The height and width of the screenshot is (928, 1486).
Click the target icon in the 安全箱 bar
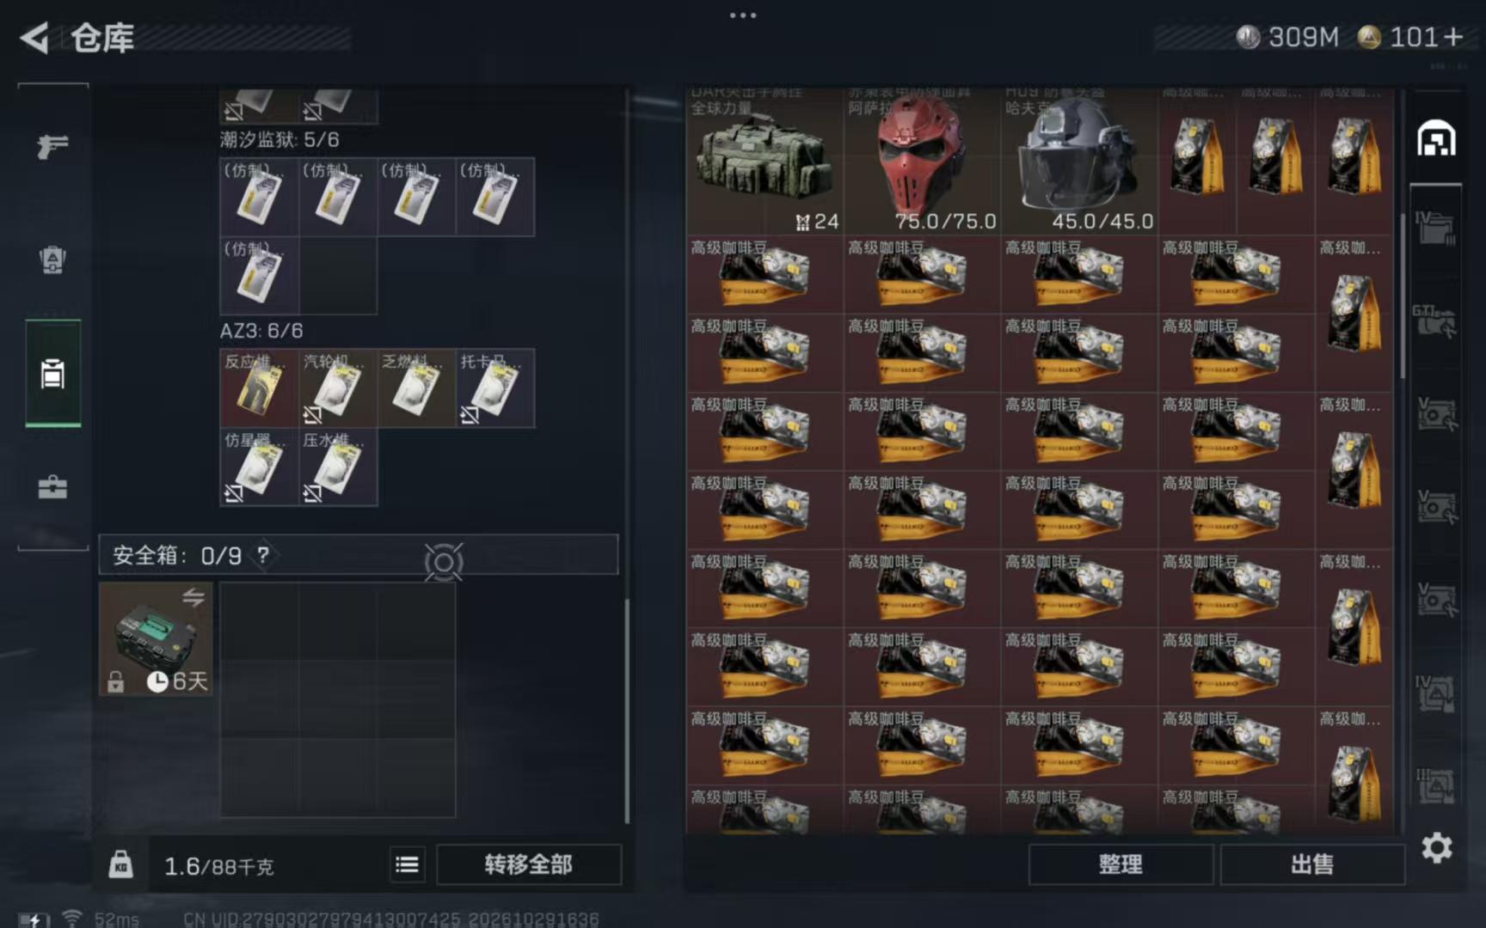tap(444, 562)
